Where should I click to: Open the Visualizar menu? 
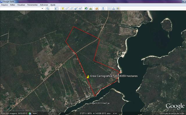(x=21, y=5)
